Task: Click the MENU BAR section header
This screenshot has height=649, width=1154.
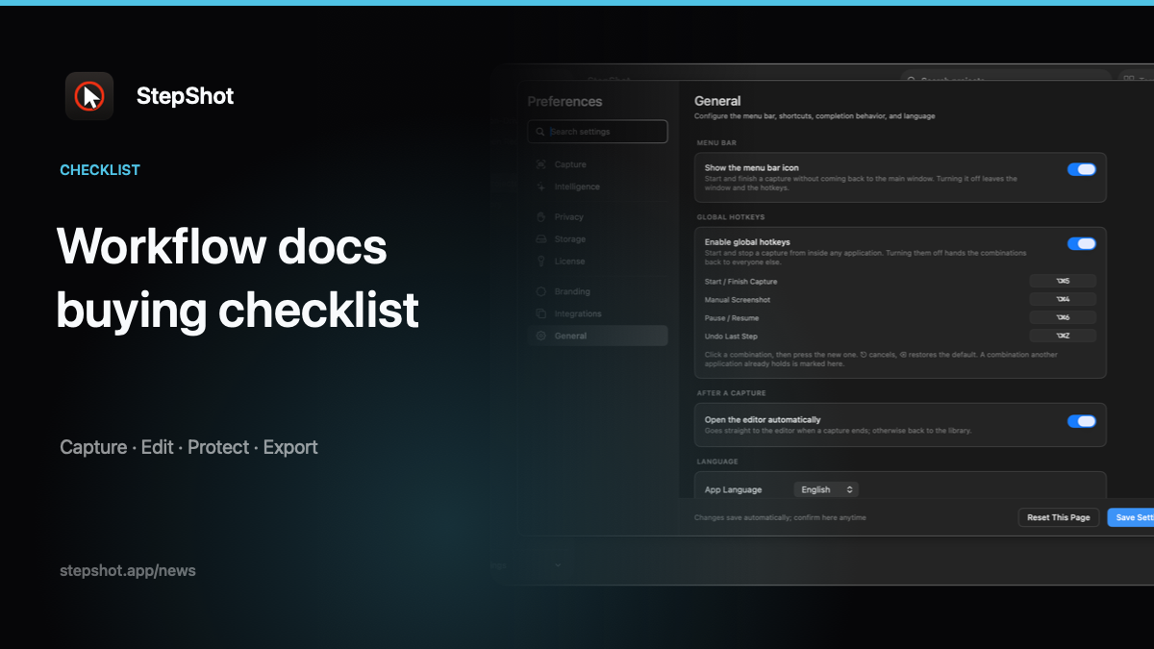Action: point(716,142)
